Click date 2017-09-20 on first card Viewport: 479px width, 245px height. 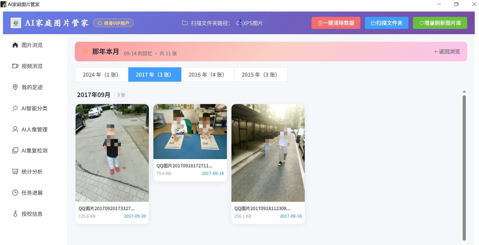[x=135, y=216]
